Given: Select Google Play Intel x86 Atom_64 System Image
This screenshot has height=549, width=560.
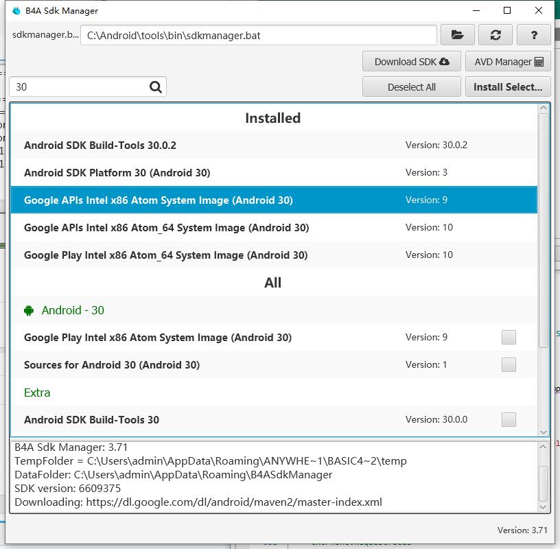Looking at the screenshot, I should 274,255.
